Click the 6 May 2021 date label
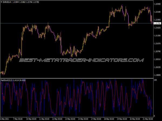 pyautogui.click(x=6, y=119)
